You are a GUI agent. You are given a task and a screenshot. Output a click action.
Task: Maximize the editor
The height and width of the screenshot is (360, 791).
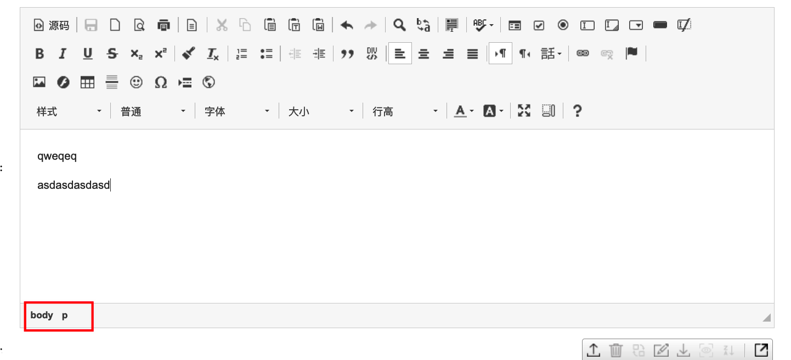tap(524, 111)
